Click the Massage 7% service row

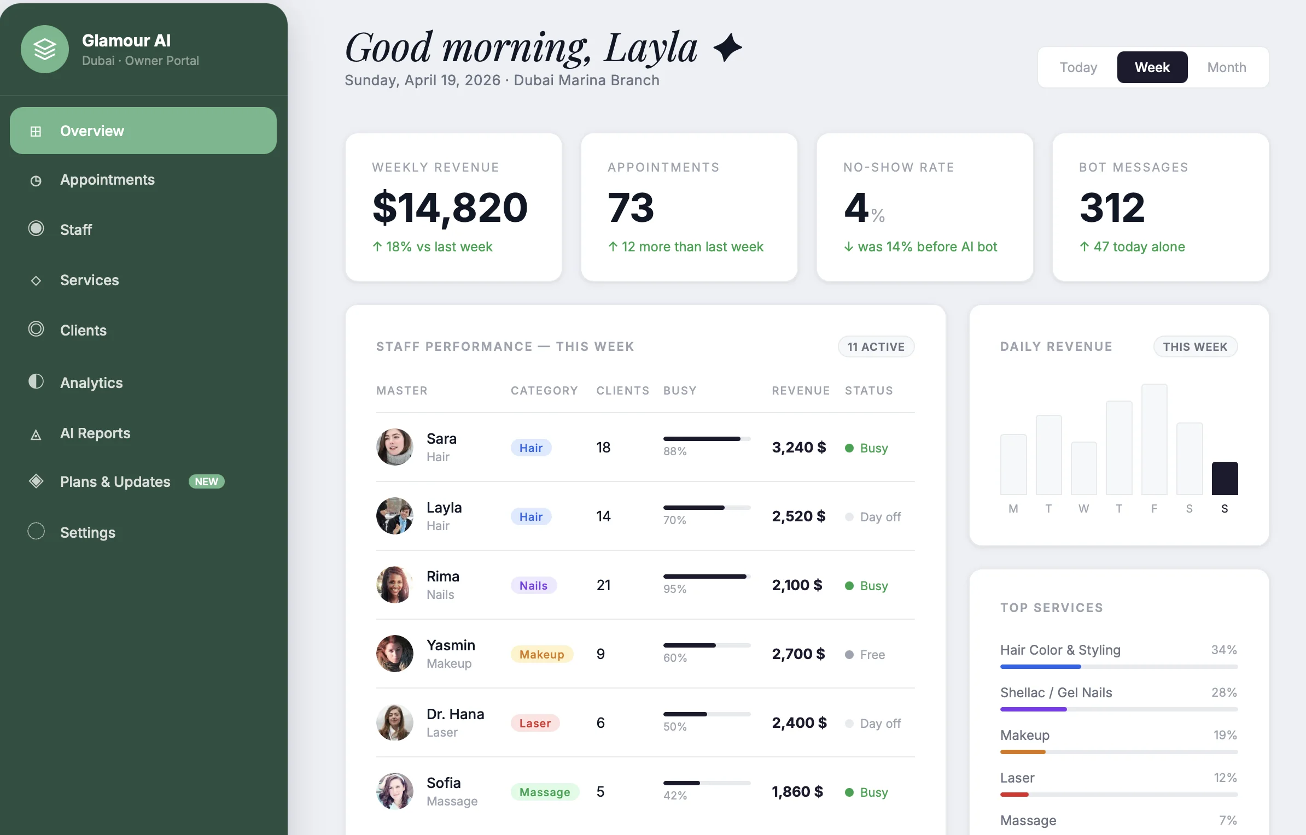pos(1118,821)
